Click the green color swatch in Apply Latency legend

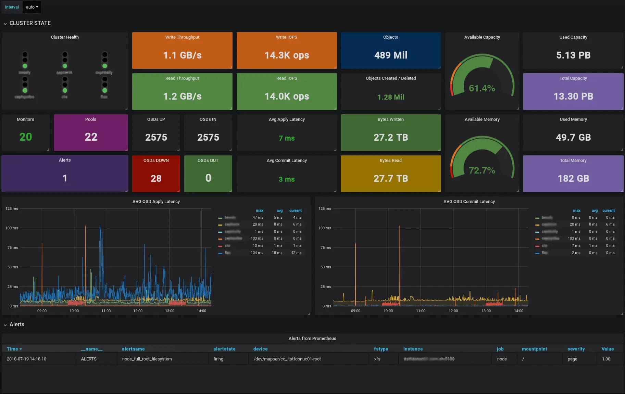(x=220, y=218)
